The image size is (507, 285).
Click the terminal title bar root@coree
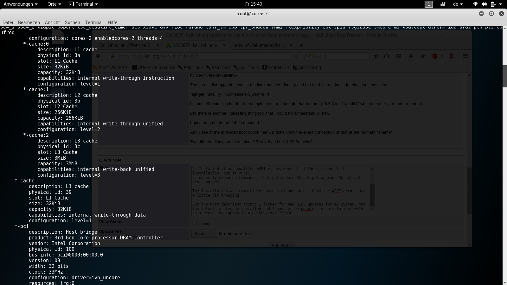[253, 14]
